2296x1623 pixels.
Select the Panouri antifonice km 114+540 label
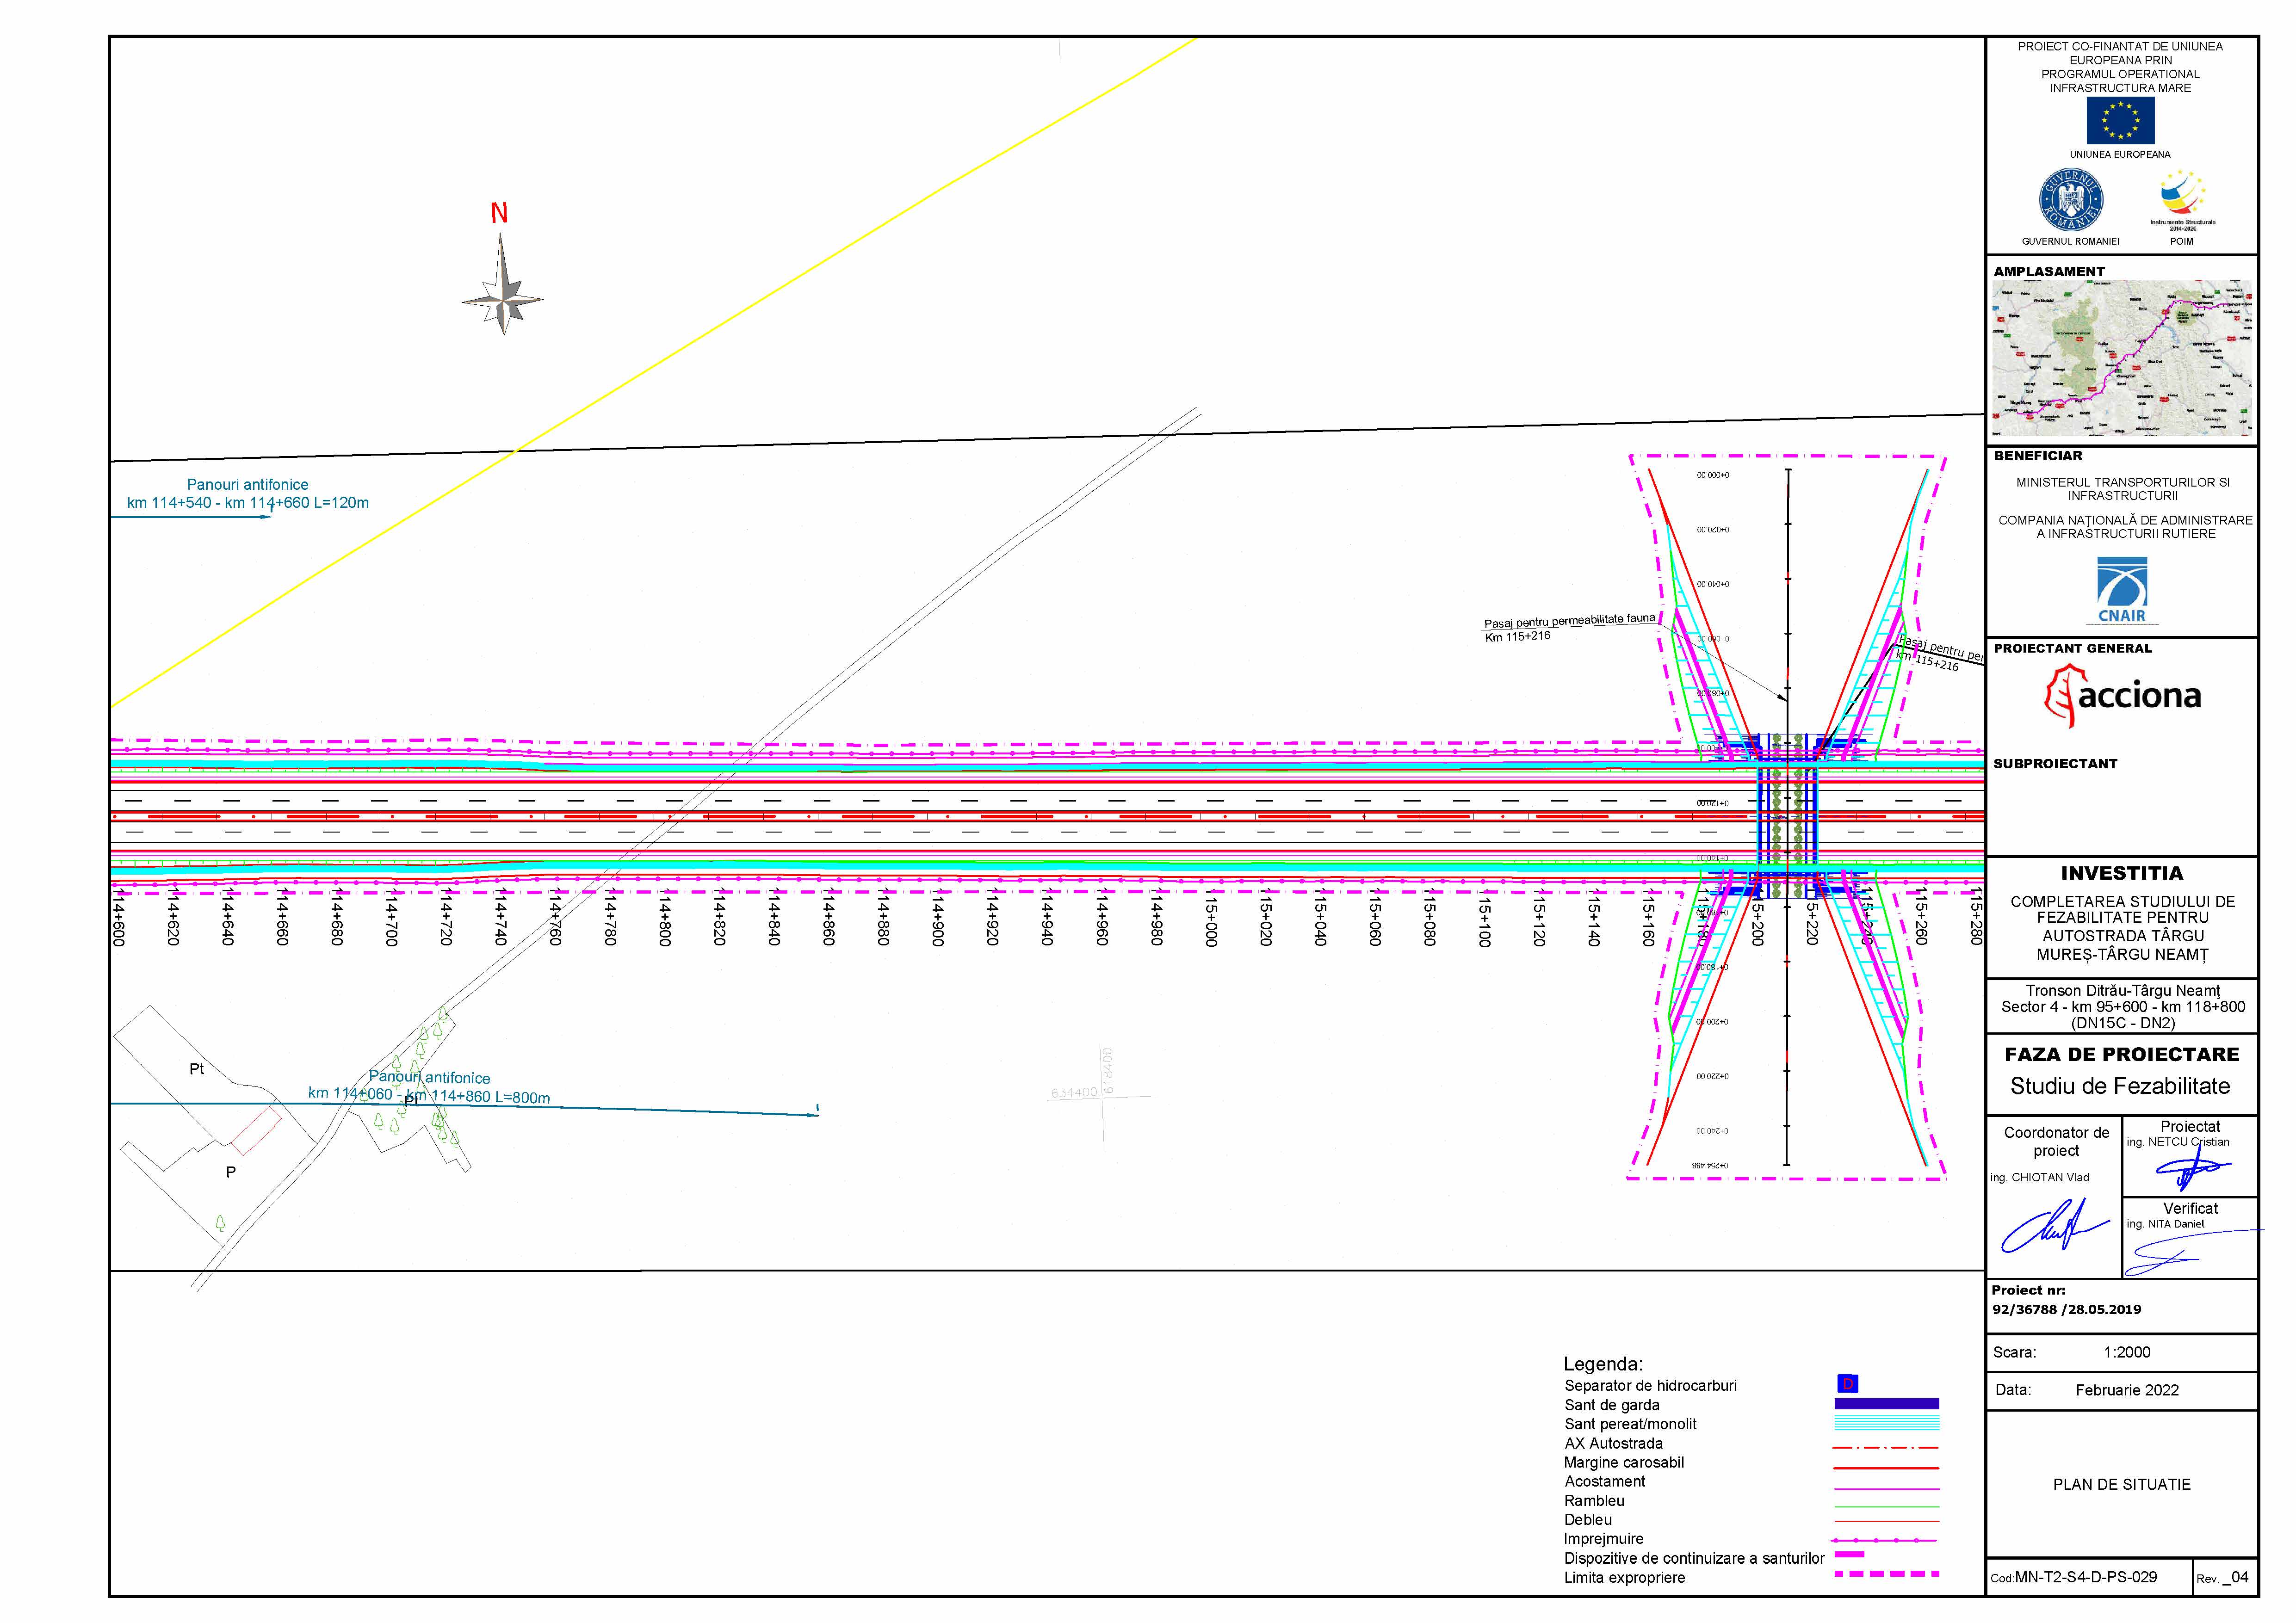248,493
